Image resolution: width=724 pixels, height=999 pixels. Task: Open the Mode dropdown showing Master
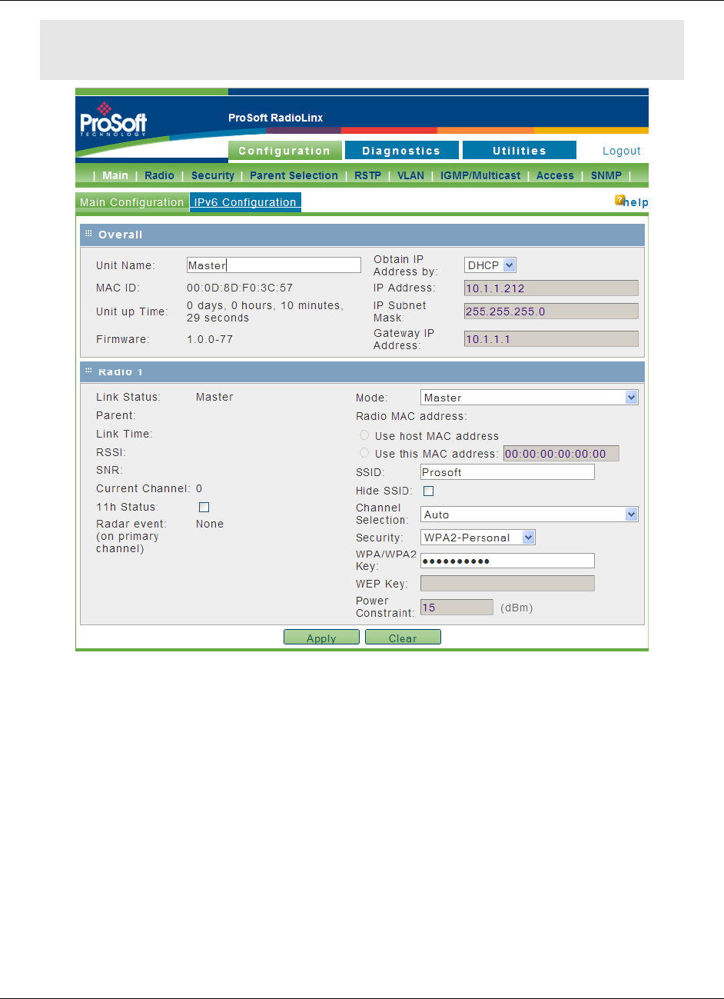[530, 398]
